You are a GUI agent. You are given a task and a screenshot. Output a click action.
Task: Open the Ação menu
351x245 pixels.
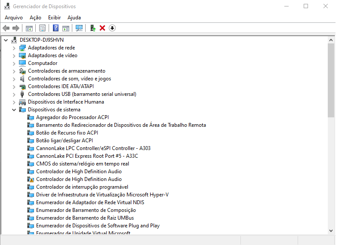pos(35,18)
